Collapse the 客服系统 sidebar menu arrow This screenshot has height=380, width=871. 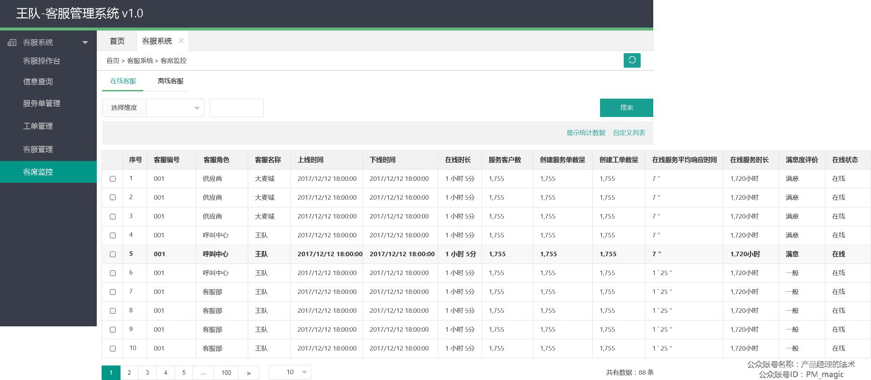pyautogui.click(x=85, y=43)
